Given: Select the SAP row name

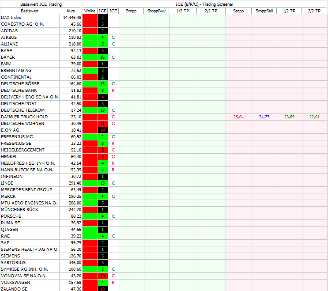Looking at the screenshot, I should pos(5,243).
